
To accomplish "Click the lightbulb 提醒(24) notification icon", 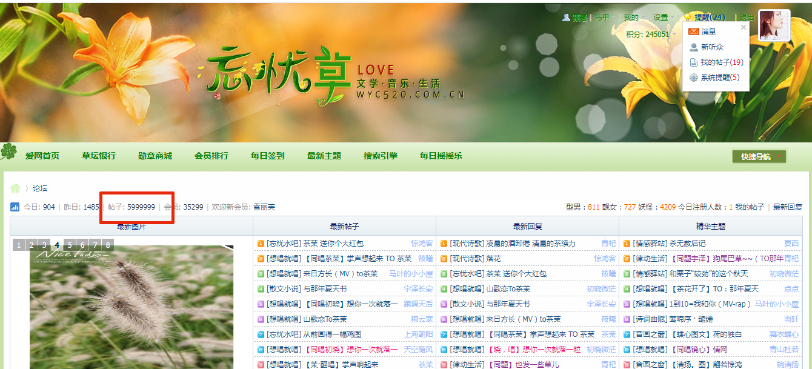I will click(x=688, y=18).
